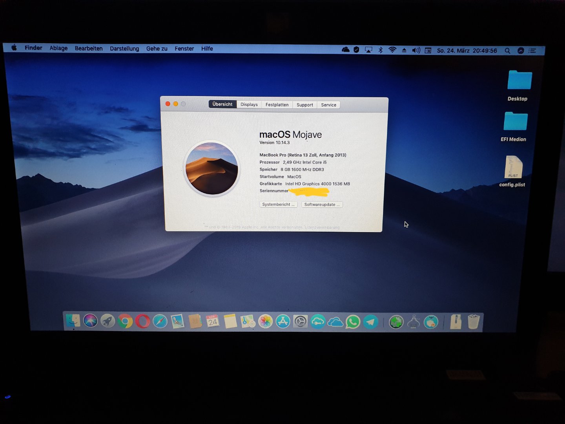Open the Trash in the Dock

[474, 322]
